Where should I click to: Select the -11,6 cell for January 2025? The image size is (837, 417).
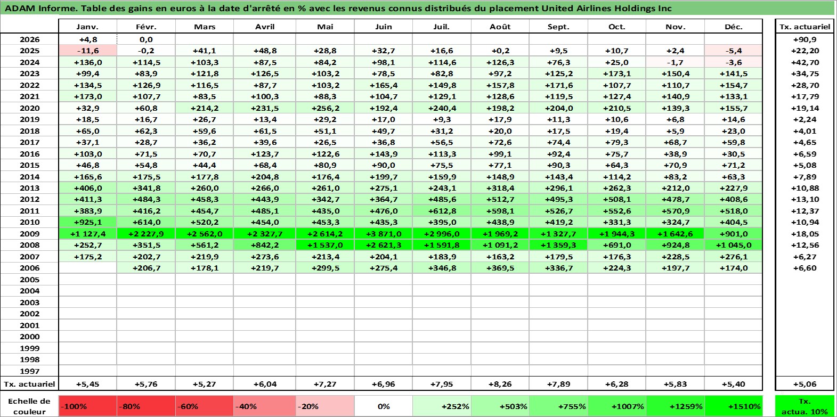[87, 51]
